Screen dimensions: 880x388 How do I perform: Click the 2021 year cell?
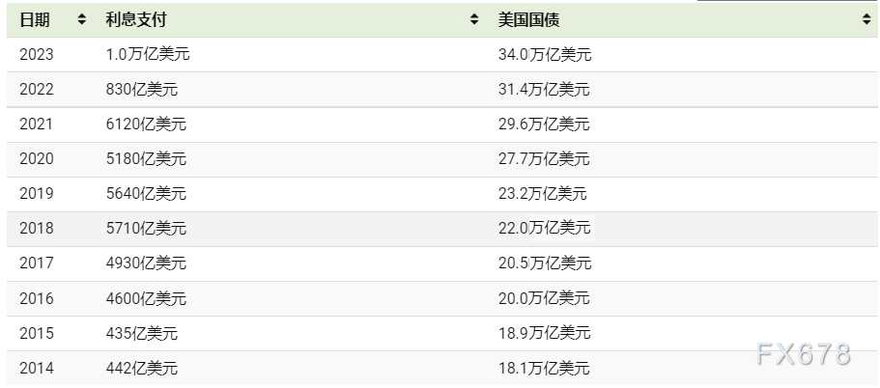(37, 125)
